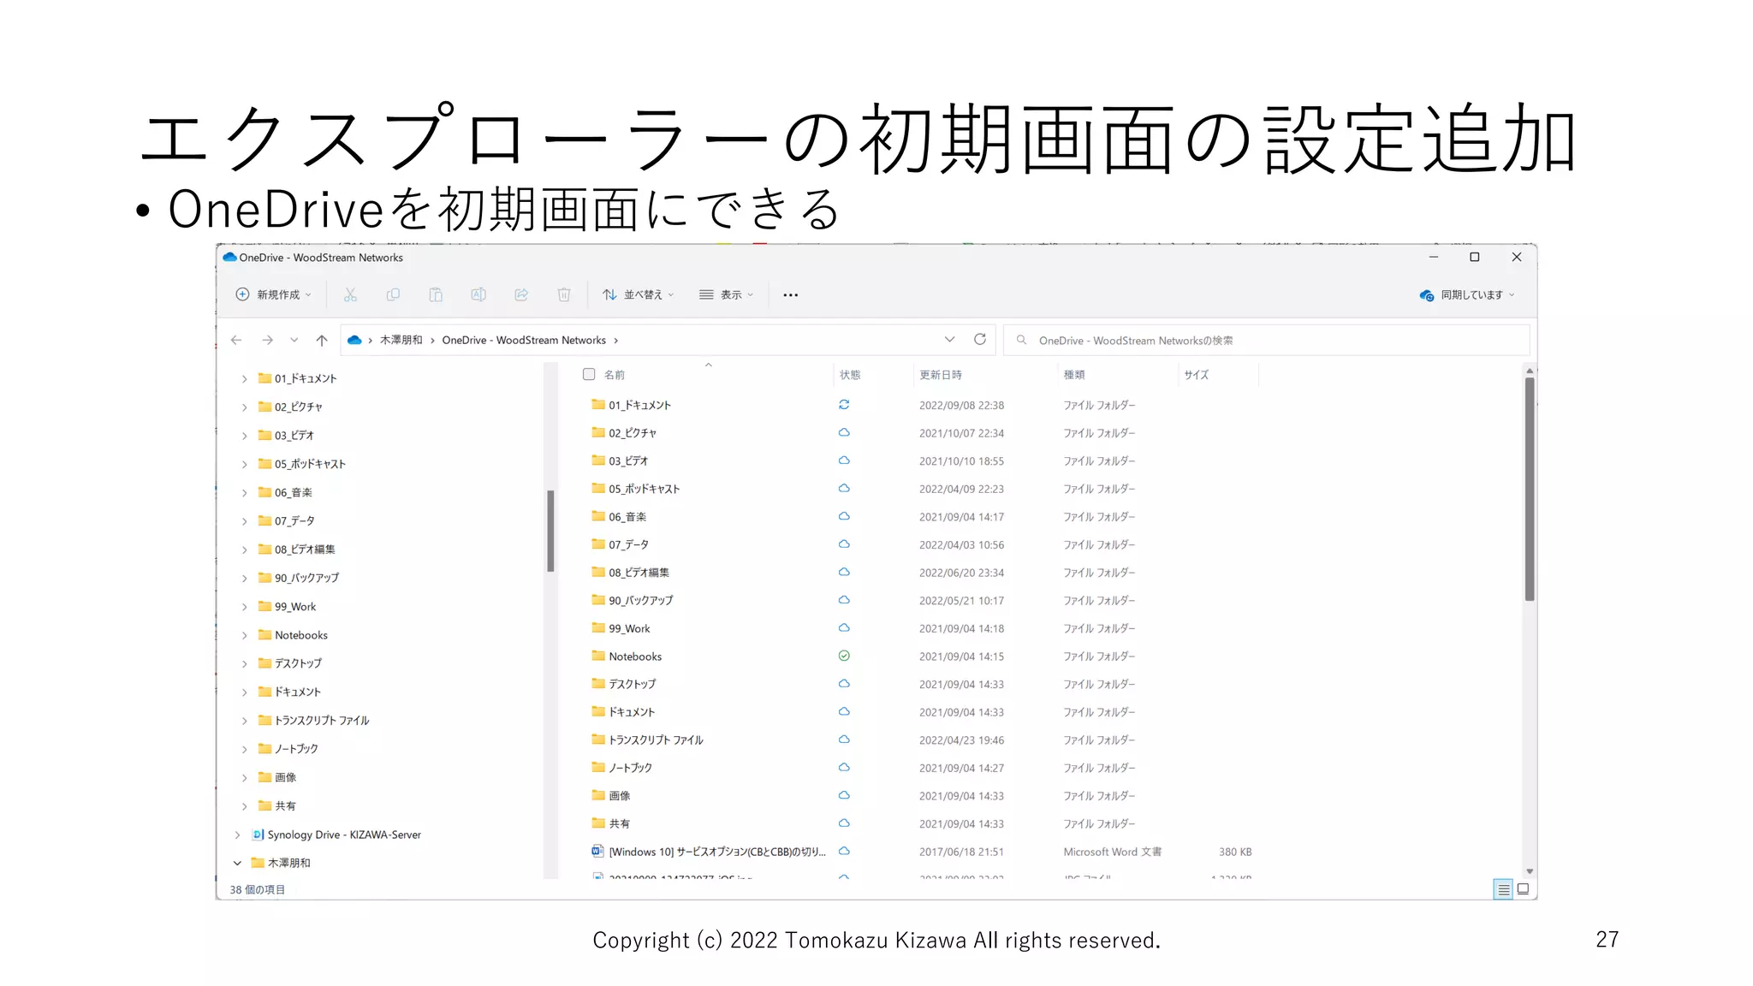Click cloud status icon of 99_Work row
Viewport: 1753px width, 986px height.
pos(844,627)
